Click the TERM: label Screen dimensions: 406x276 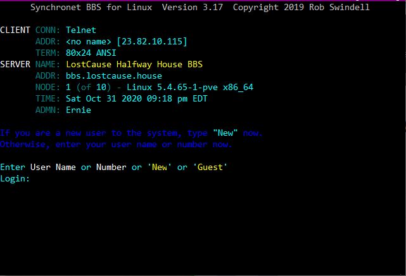(x=48, y=53)
